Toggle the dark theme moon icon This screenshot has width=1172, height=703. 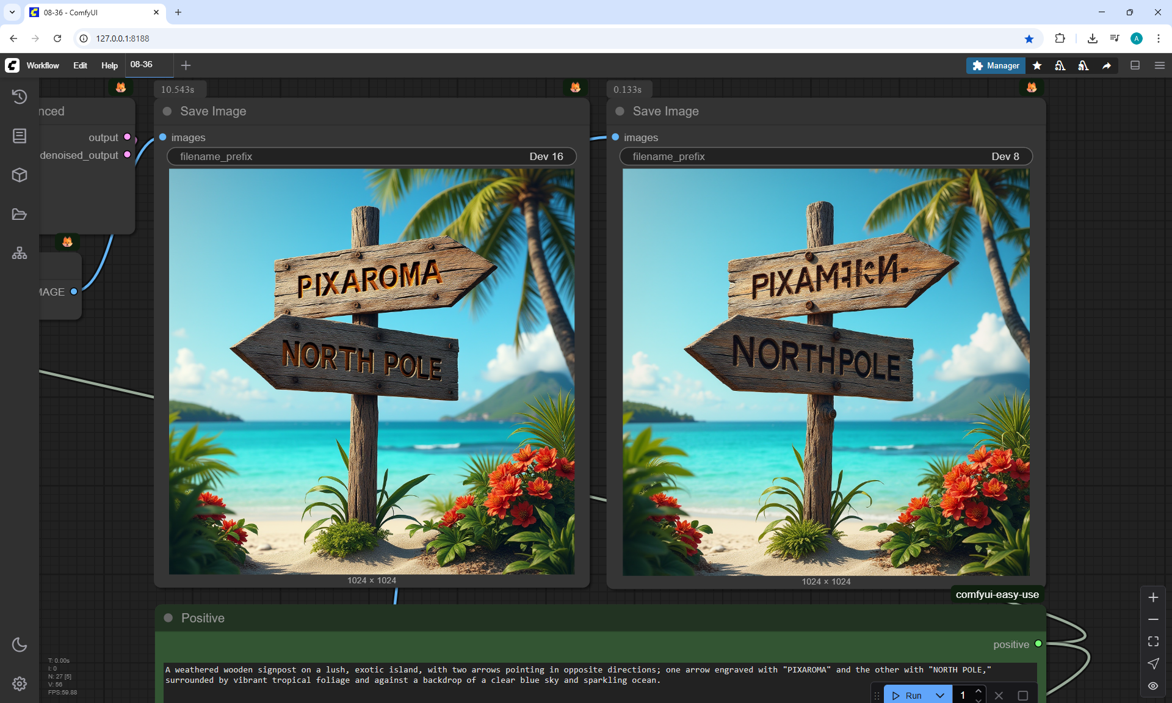click(20, 644)
